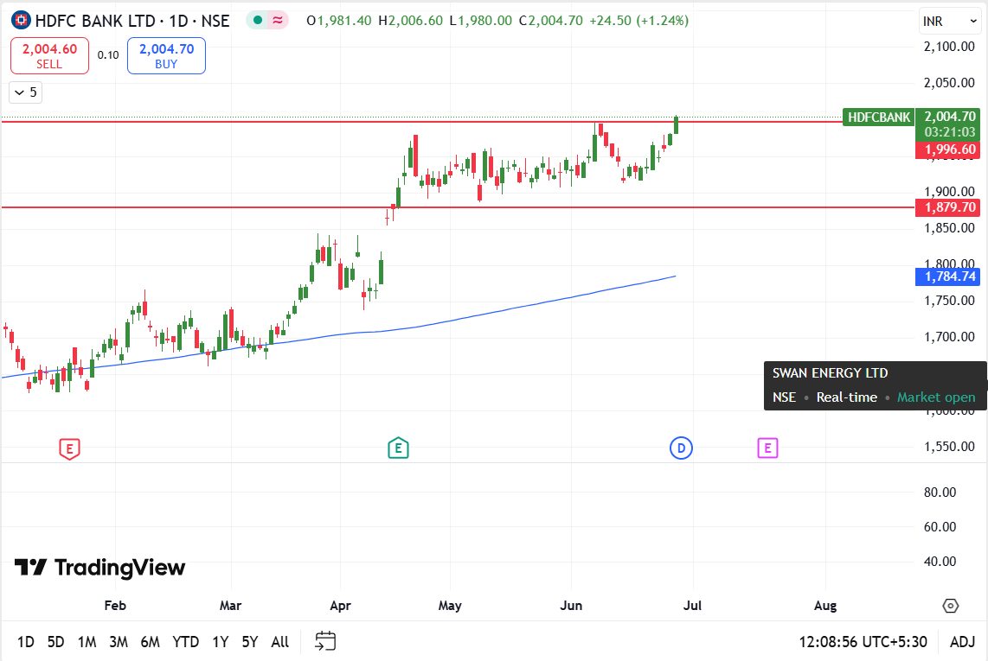Toggle the ADJ adjusted data button

click(962, 642)
